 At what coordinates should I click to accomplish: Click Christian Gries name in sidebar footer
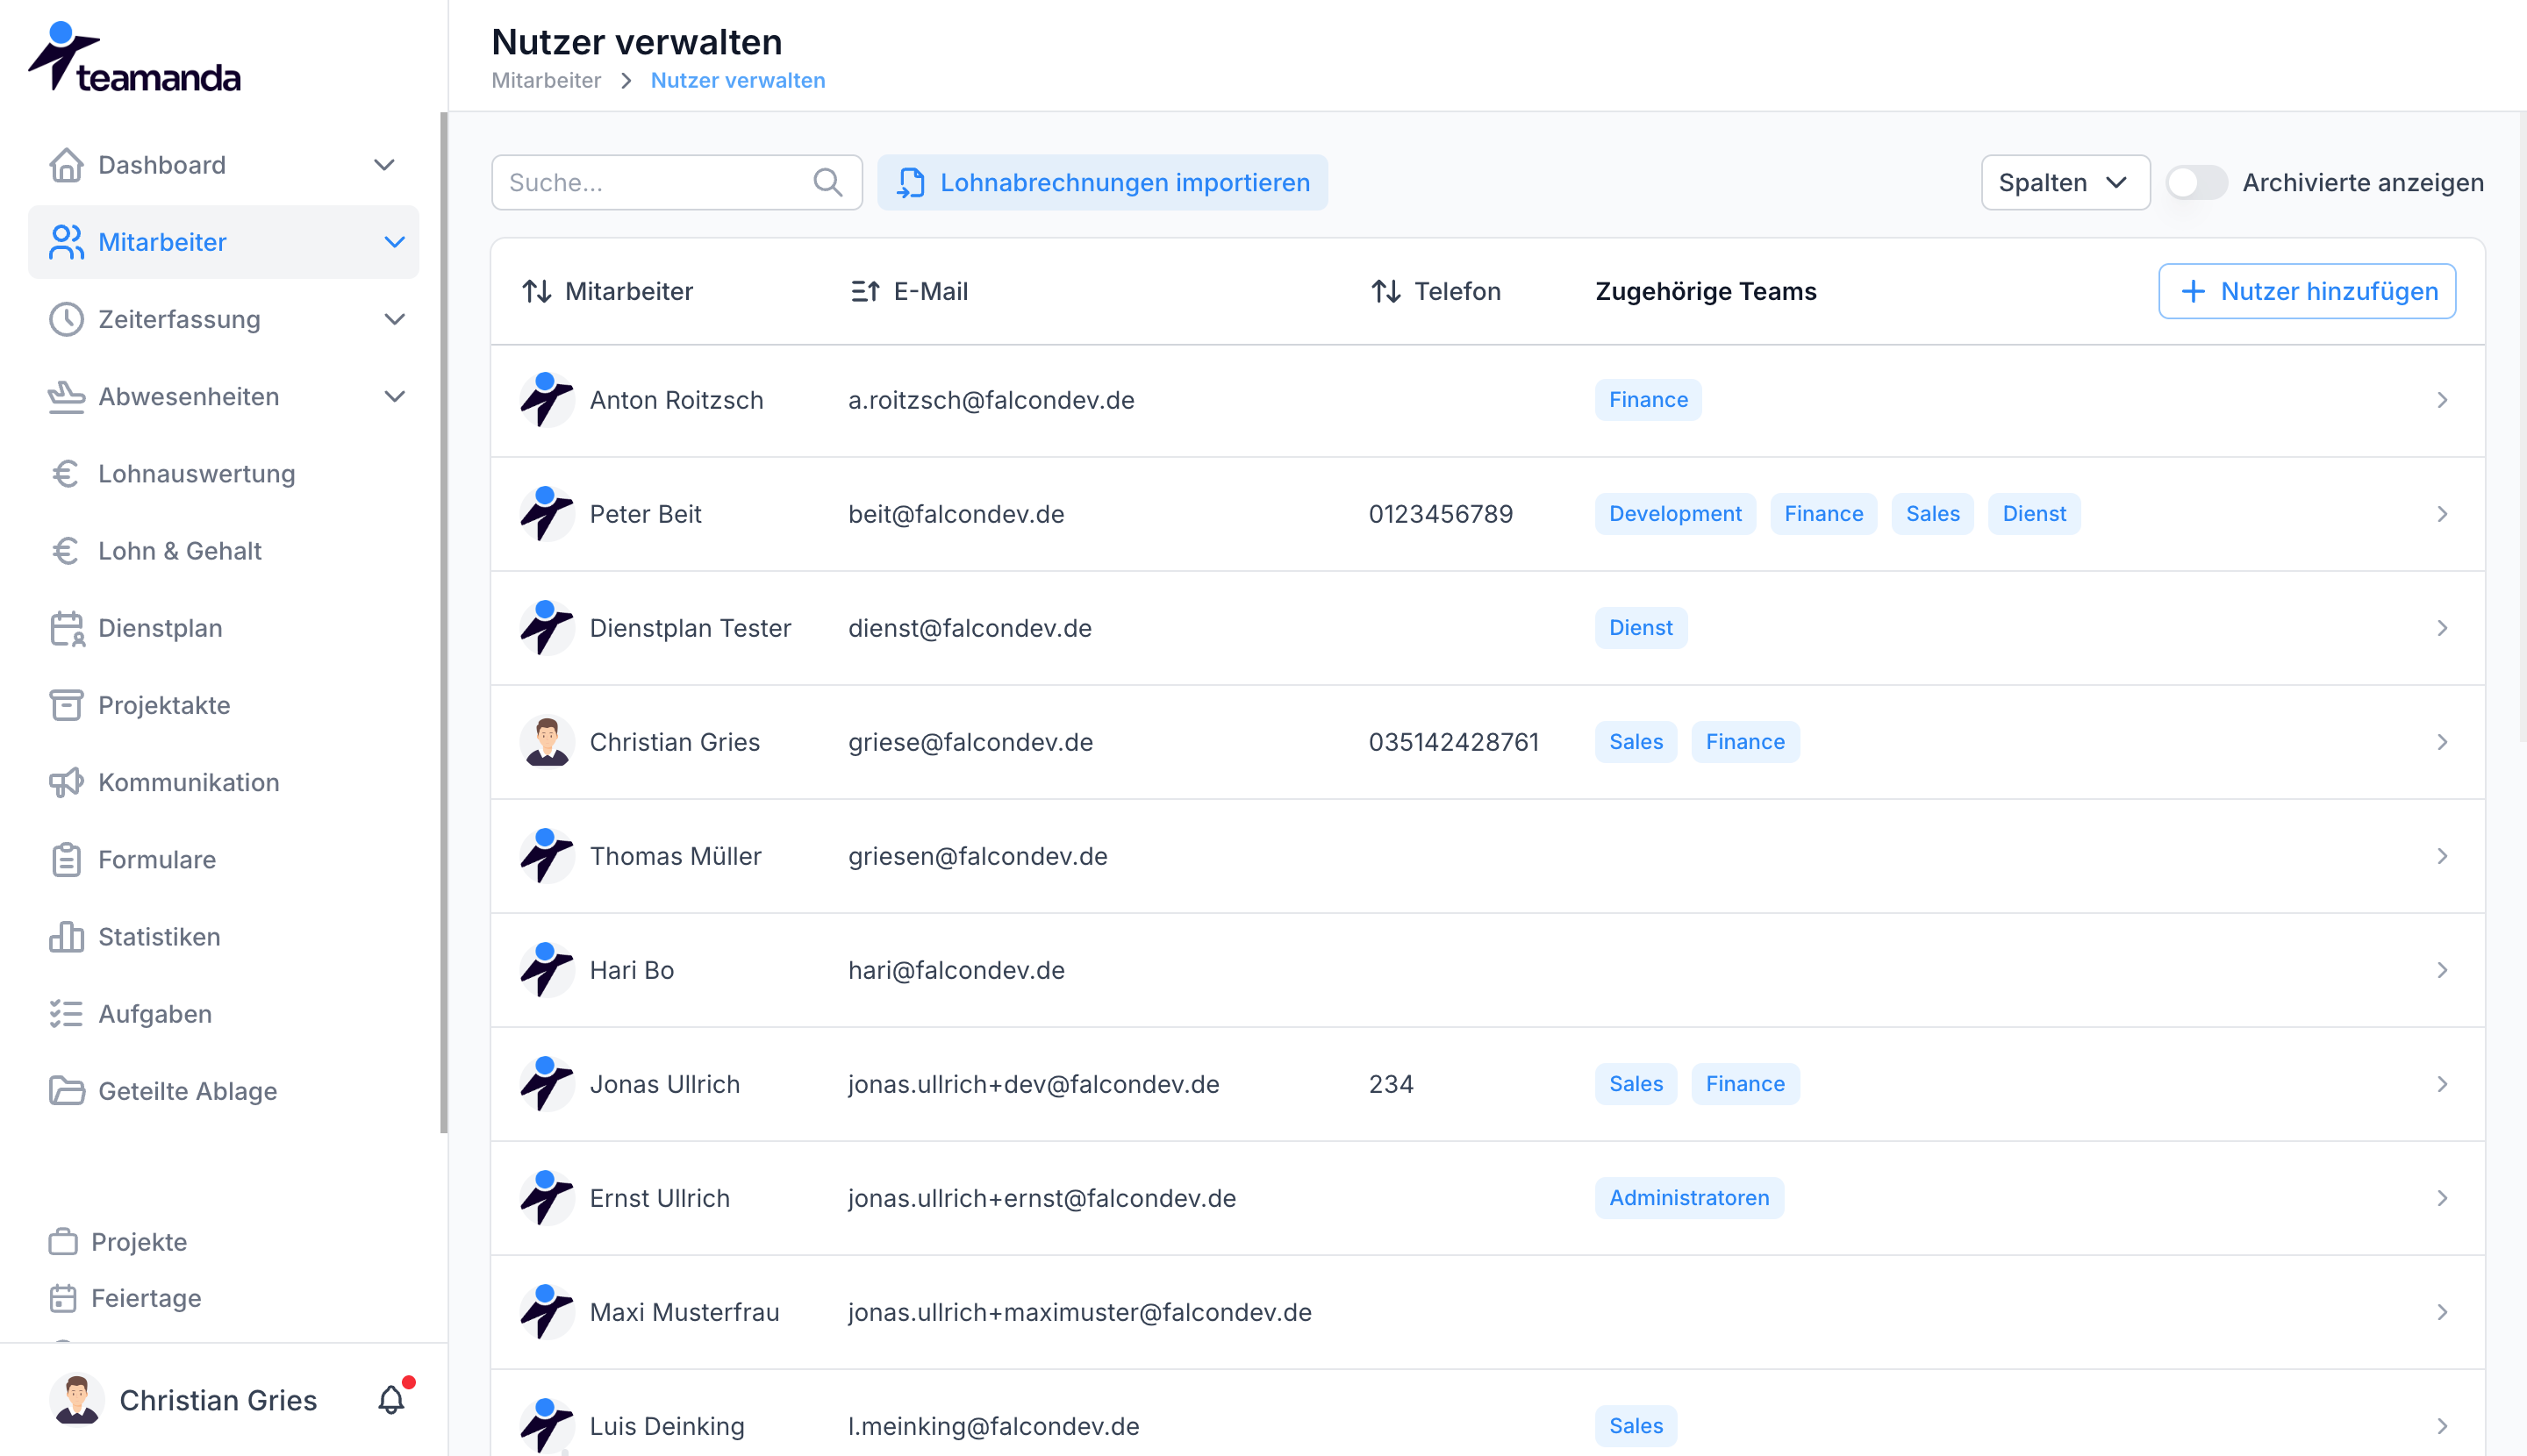[x=218, y=1400]
